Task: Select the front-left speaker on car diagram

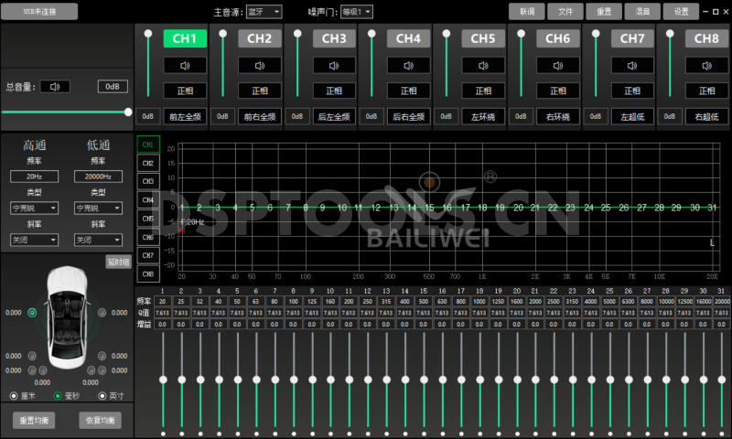Action: 33,313
